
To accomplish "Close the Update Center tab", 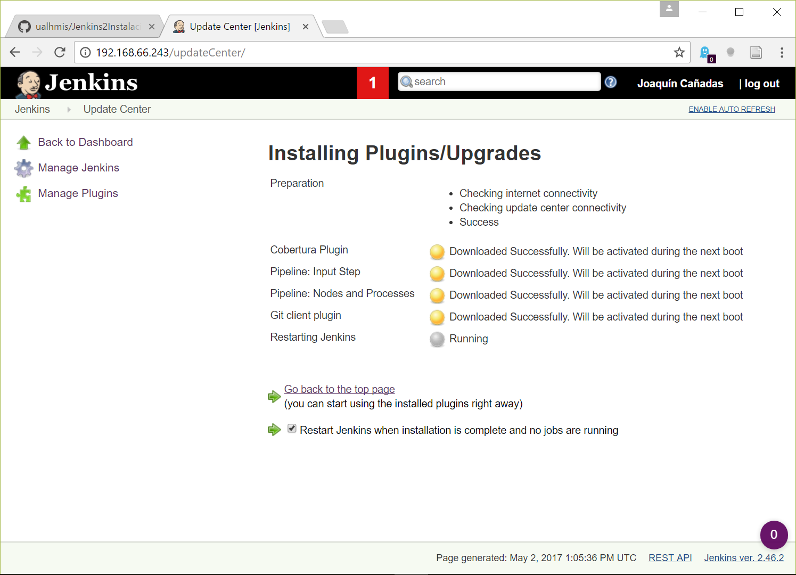I will 306,27.
